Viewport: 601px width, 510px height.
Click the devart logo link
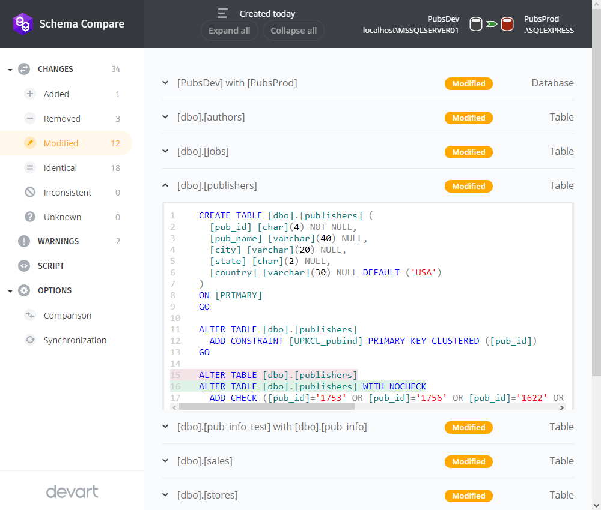(x=72, y=491)
